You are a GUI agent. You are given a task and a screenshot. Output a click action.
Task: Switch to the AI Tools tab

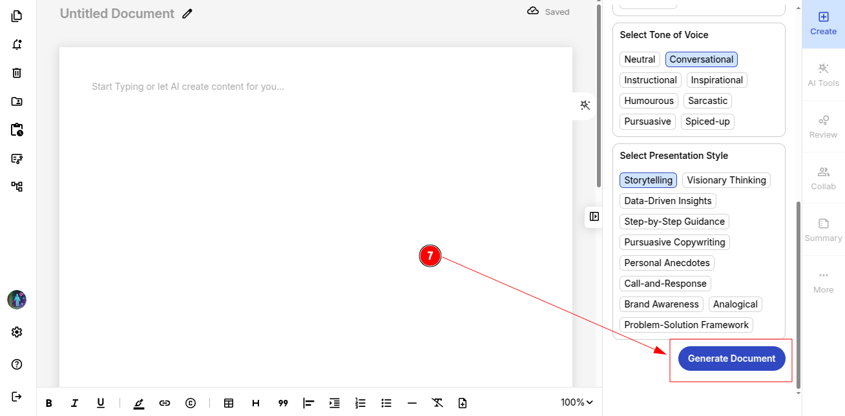[823, 75]
